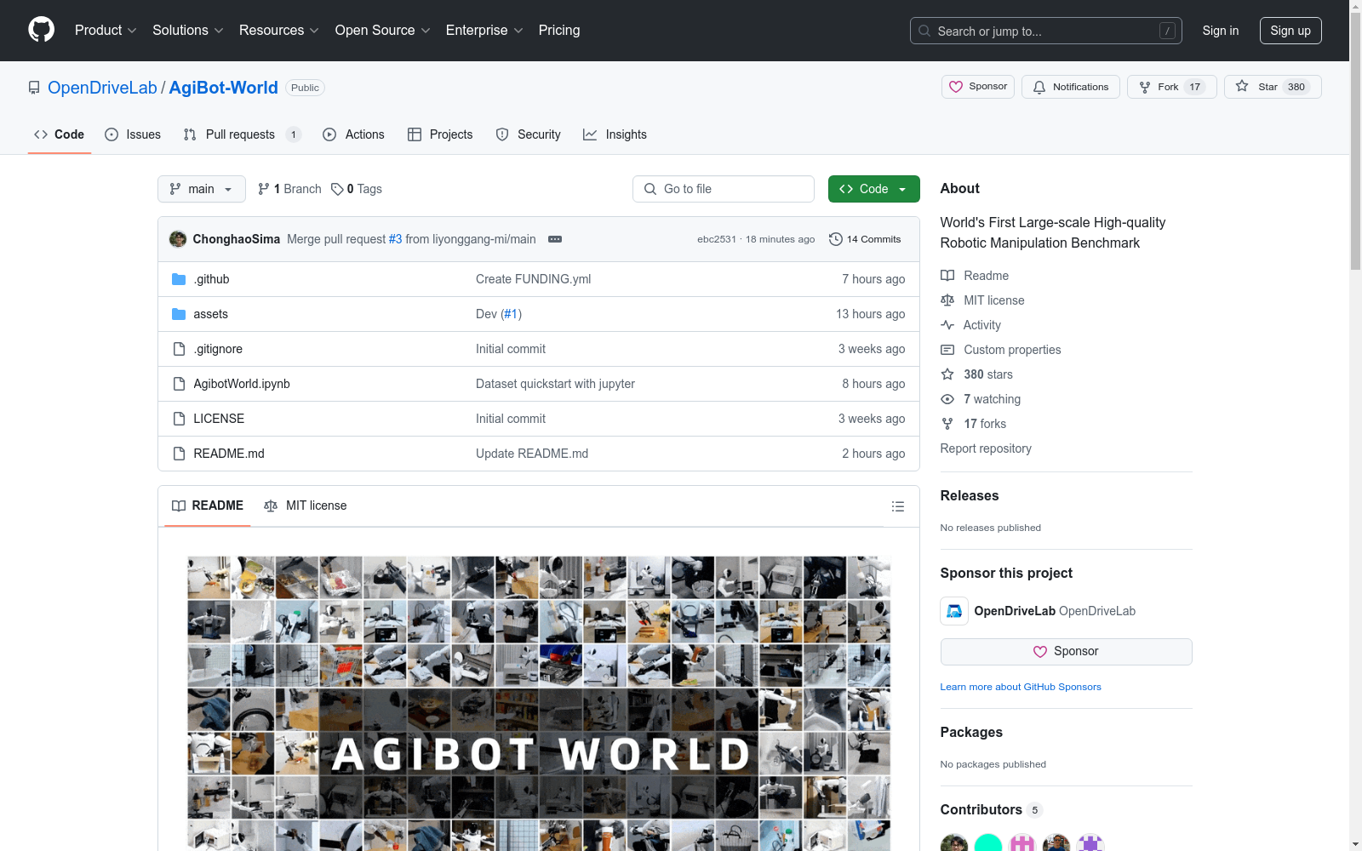Open the main branch selector
1362x851 pixels.
202,189
